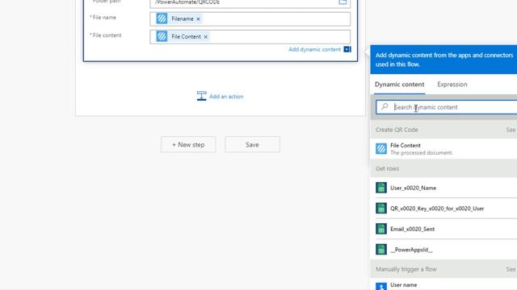Click the Excel icon beside Email_x0020_Sent
This screenshot has width=517, height=290.
[381, 229]
